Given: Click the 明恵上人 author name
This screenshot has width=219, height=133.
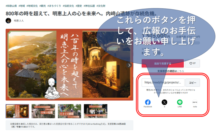Looking at the screenshot, I should [x=19, y=21].
